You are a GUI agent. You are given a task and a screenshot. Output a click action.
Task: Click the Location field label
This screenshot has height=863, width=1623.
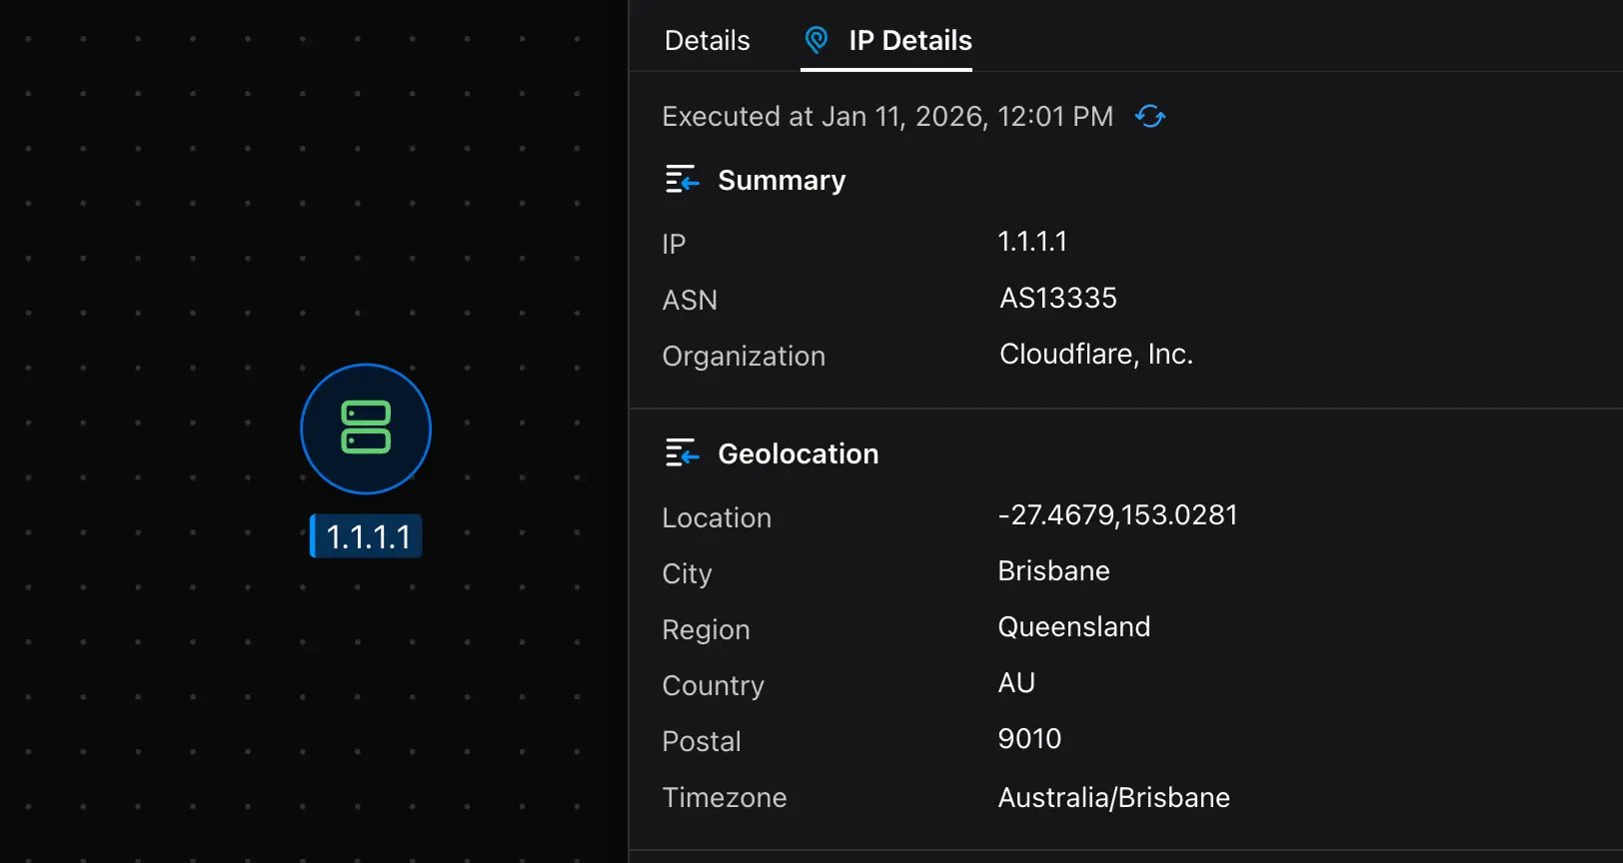point(717,517)
